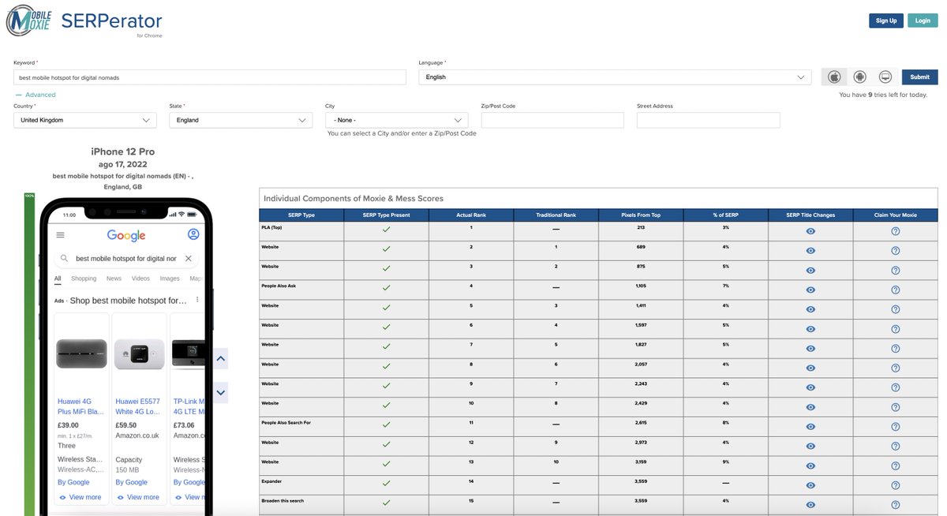This screenshot has height=516, width=947.
Task: Click the Login button
Action: click(923, 21)
